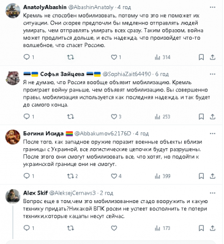Bookmark AnatolyAbashin's tweet
The width and height of the screenshot is (224, 244).
(201, 57)
